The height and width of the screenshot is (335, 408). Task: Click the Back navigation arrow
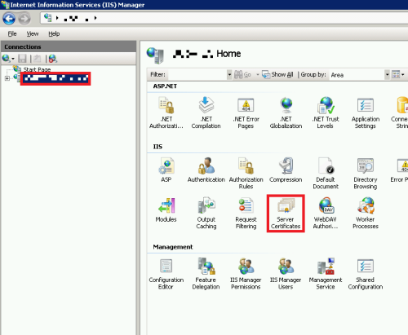tap(9, 19)
